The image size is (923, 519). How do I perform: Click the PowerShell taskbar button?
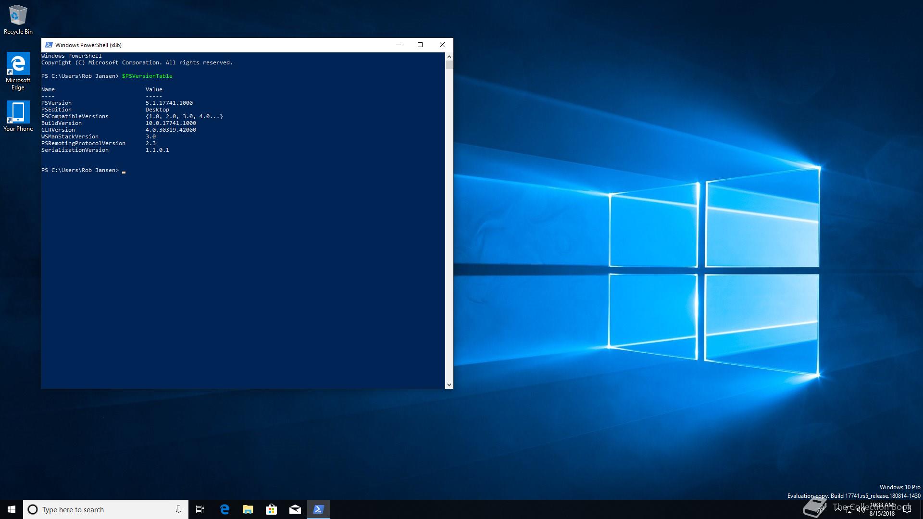(x=319, y=509)
